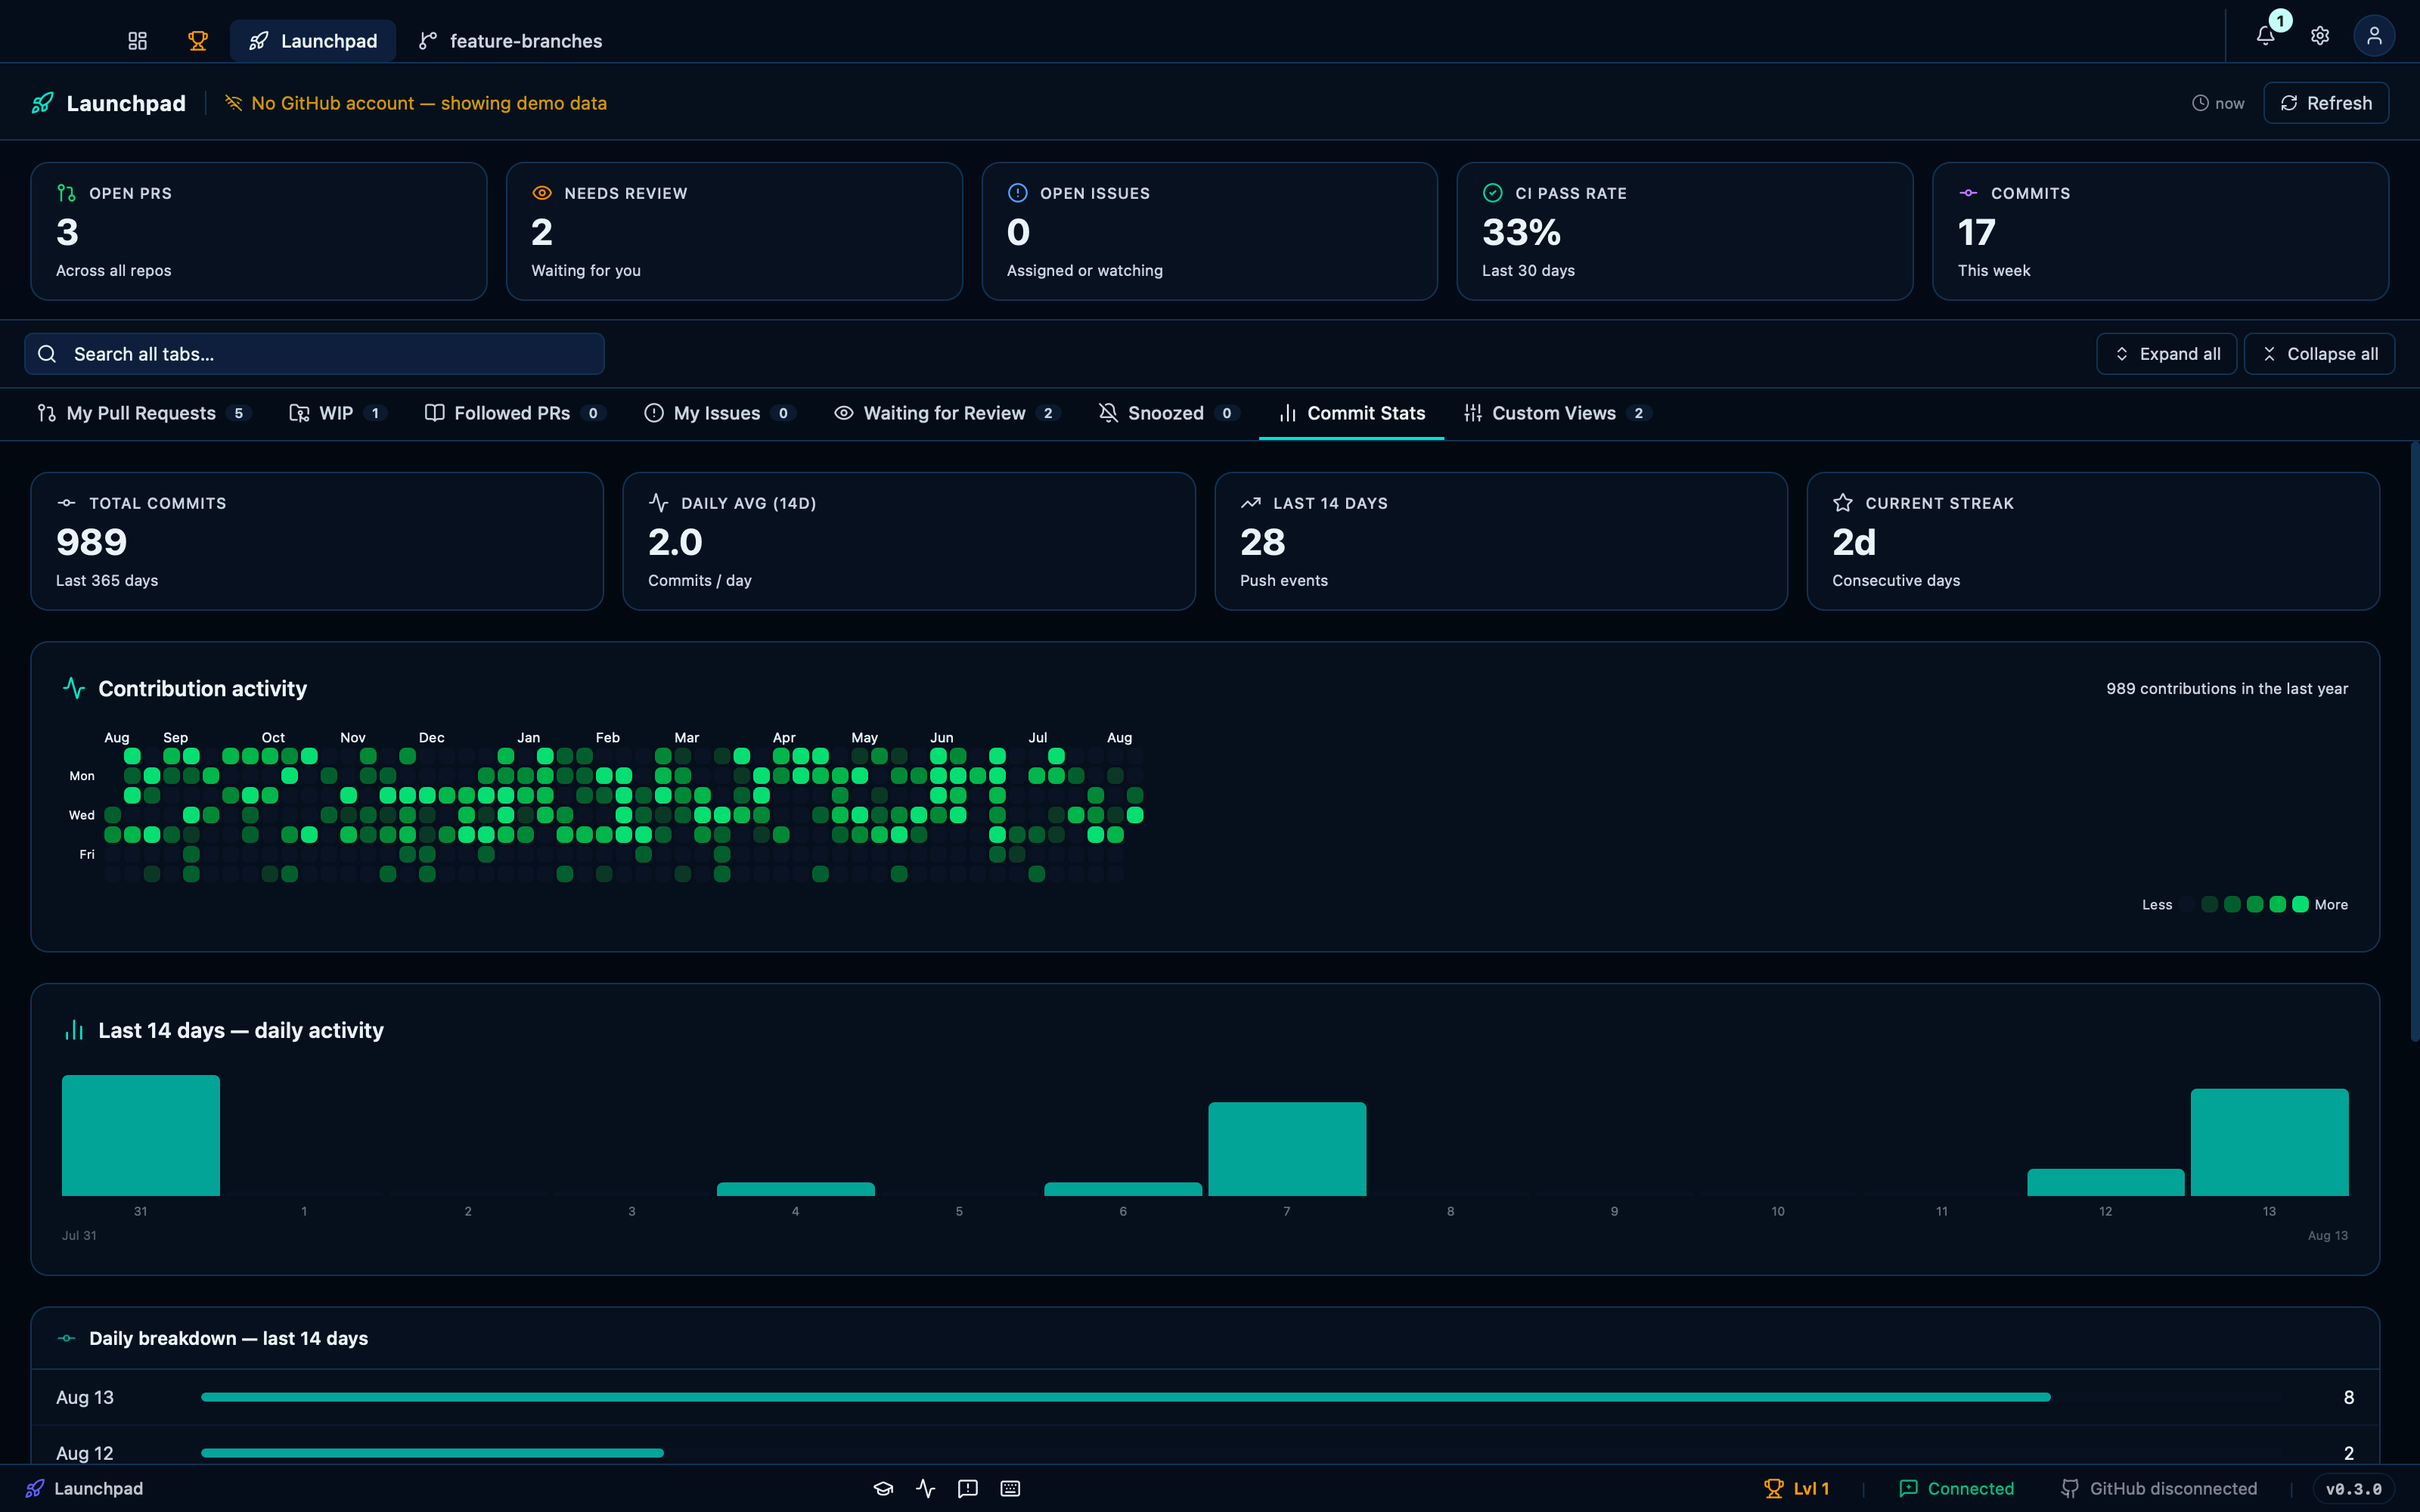The height and width of the screenshot is (1512, 2420).
Task: Click the Refresh button
Action: (x=2326, y=103)
